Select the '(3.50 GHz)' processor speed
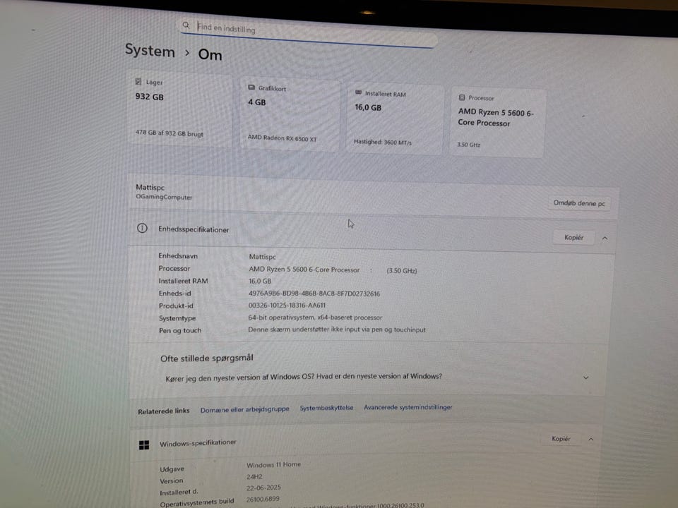 pos(402,271)
